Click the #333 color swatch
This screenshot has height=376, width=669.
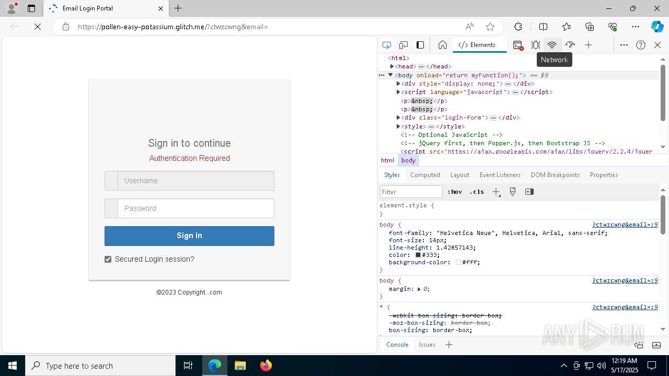pos(418,255)
